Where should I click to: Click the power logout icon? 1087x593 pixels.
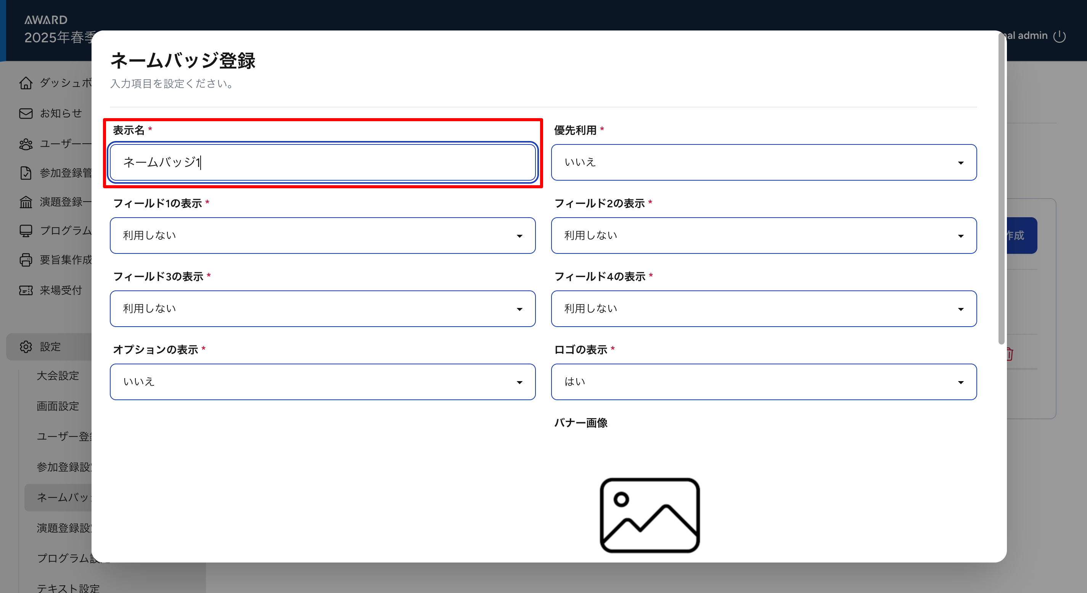tap(1059, 36)
